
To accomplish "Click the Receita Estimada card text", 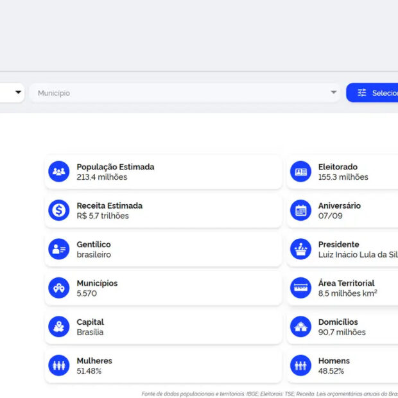I will click(109, 211).
